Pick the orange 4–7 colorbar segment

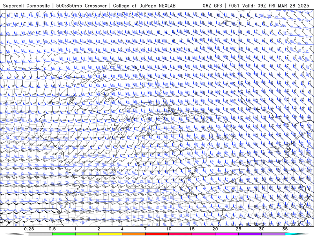pyautogui.click(x=133, y=234)
